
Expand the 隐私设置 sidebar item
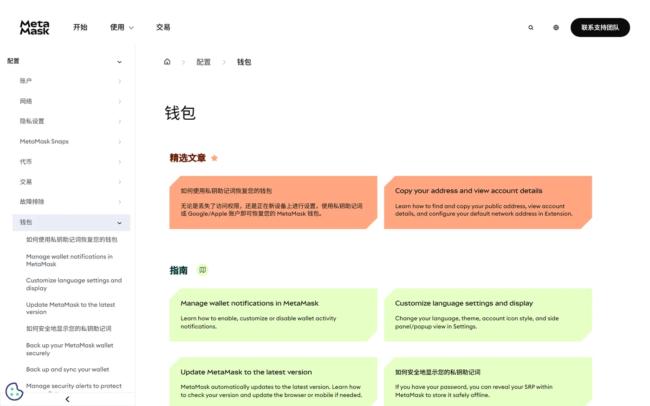(x=71, y=121)
